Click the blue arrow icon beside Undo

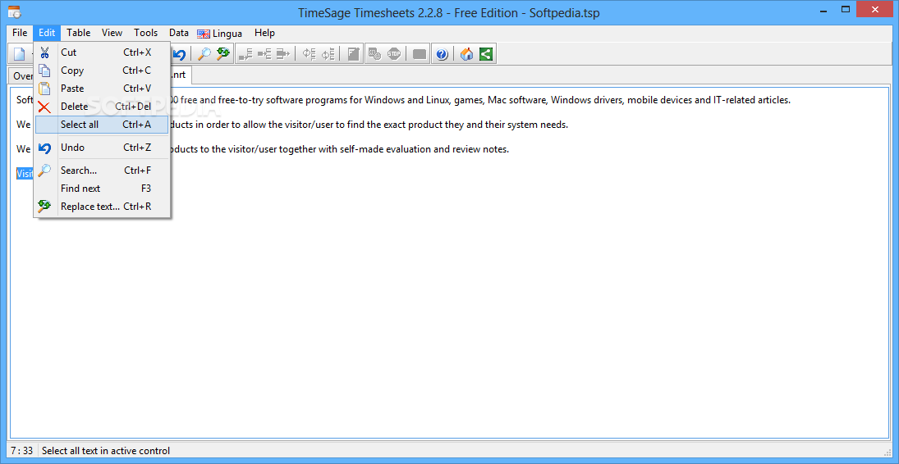[44, 148]
